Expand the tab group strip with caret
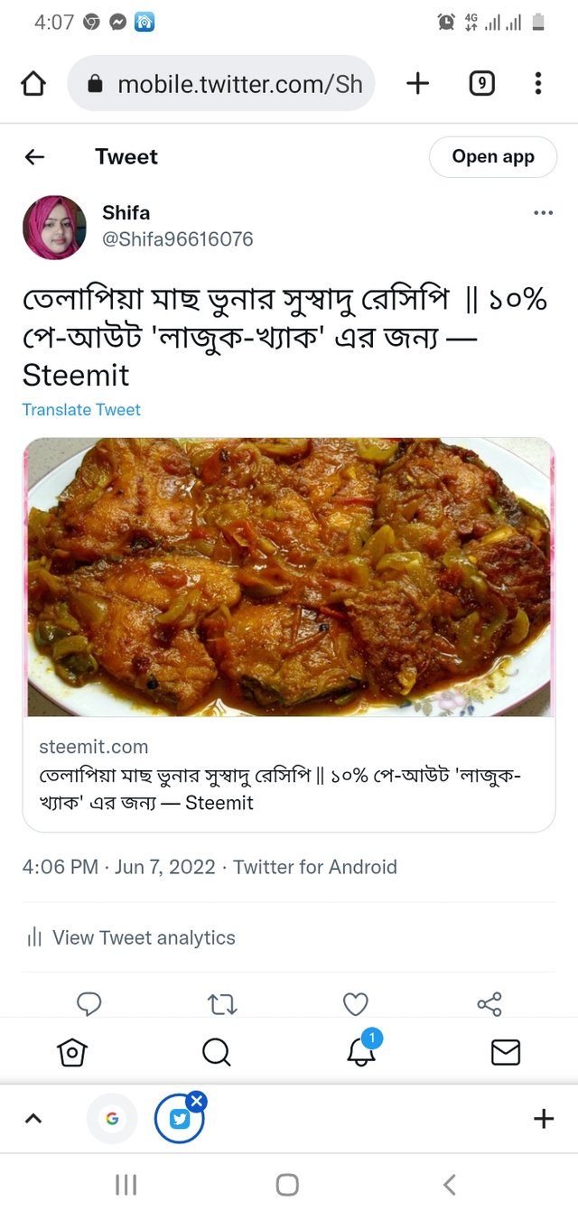578x1220 pixels. click(33, 1119)
